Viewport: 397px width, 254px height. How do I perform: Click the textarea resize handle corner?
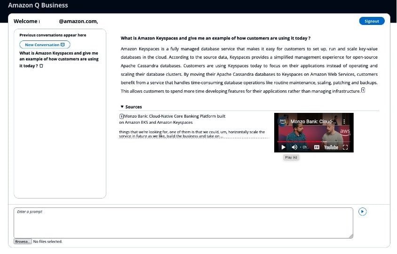351,236
